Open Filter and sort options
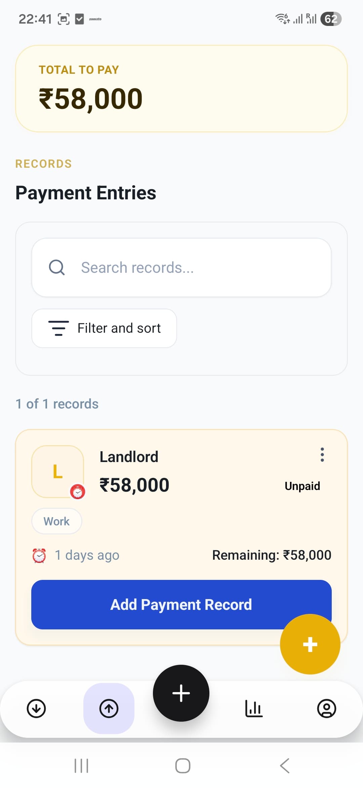 104,328
